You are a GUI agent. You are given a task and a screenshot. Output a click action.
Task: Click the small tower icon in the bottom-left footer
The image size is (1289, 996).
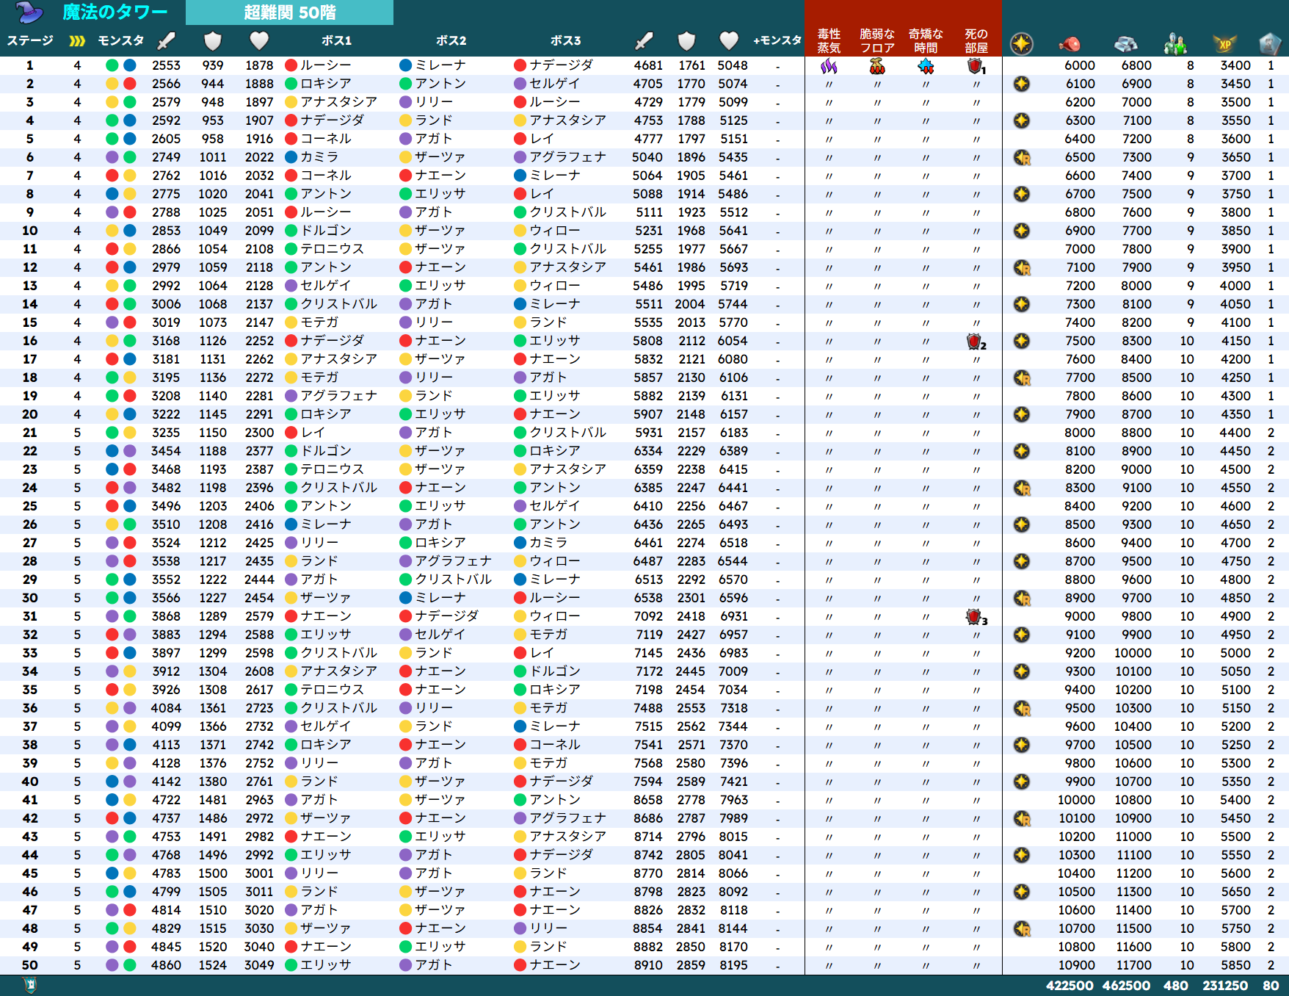[30, 985]
